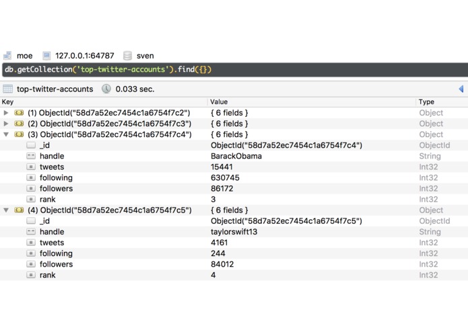Select the sven database label
The width and height of the screenshot is (468, 332).
pyautogui.click(x=145, y=56)
